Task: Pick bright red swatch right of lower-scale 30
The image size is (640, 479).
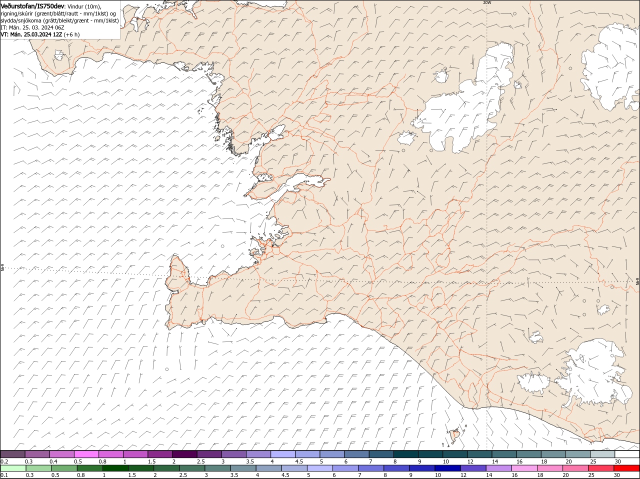Action: [x=626, y=468]
